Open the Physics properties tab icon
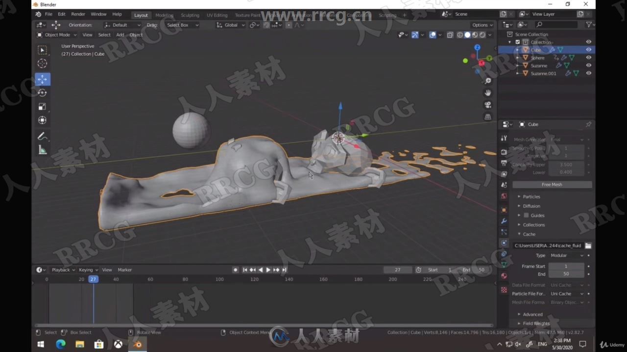The image size is (627, 352). coord(504,243)
